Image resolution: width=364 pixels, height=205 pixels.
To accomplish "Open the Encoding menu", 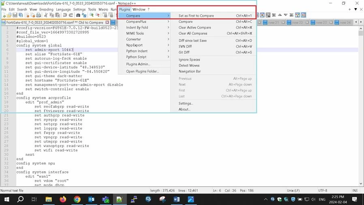I will pos(46,9).
